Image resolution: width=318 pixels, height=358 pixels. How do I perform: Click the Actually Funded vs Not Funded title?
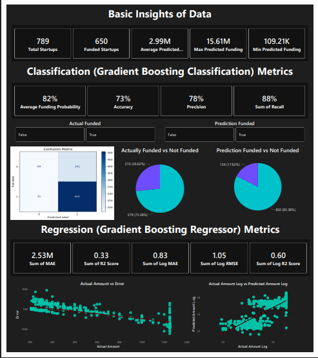[x=160, y=150]
